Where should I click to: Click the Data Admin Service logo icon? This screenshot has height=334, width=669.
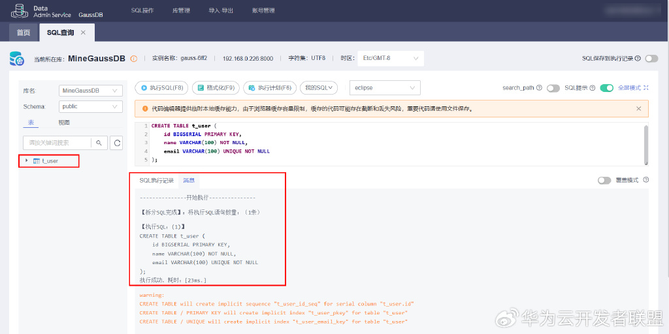coord(19,10)
